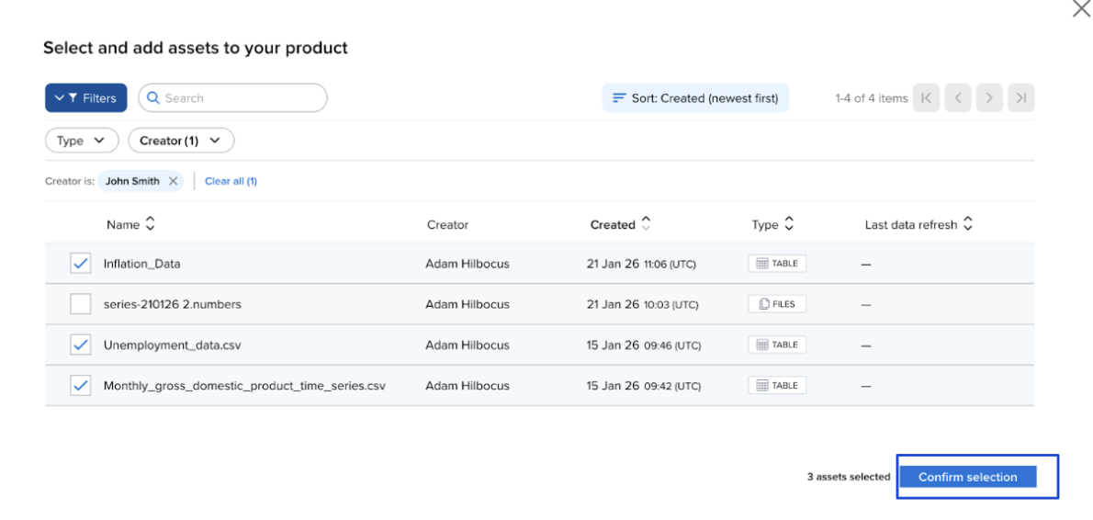Click the Clear all (1) link
The image size is (1093, 520).
point(231,181)
